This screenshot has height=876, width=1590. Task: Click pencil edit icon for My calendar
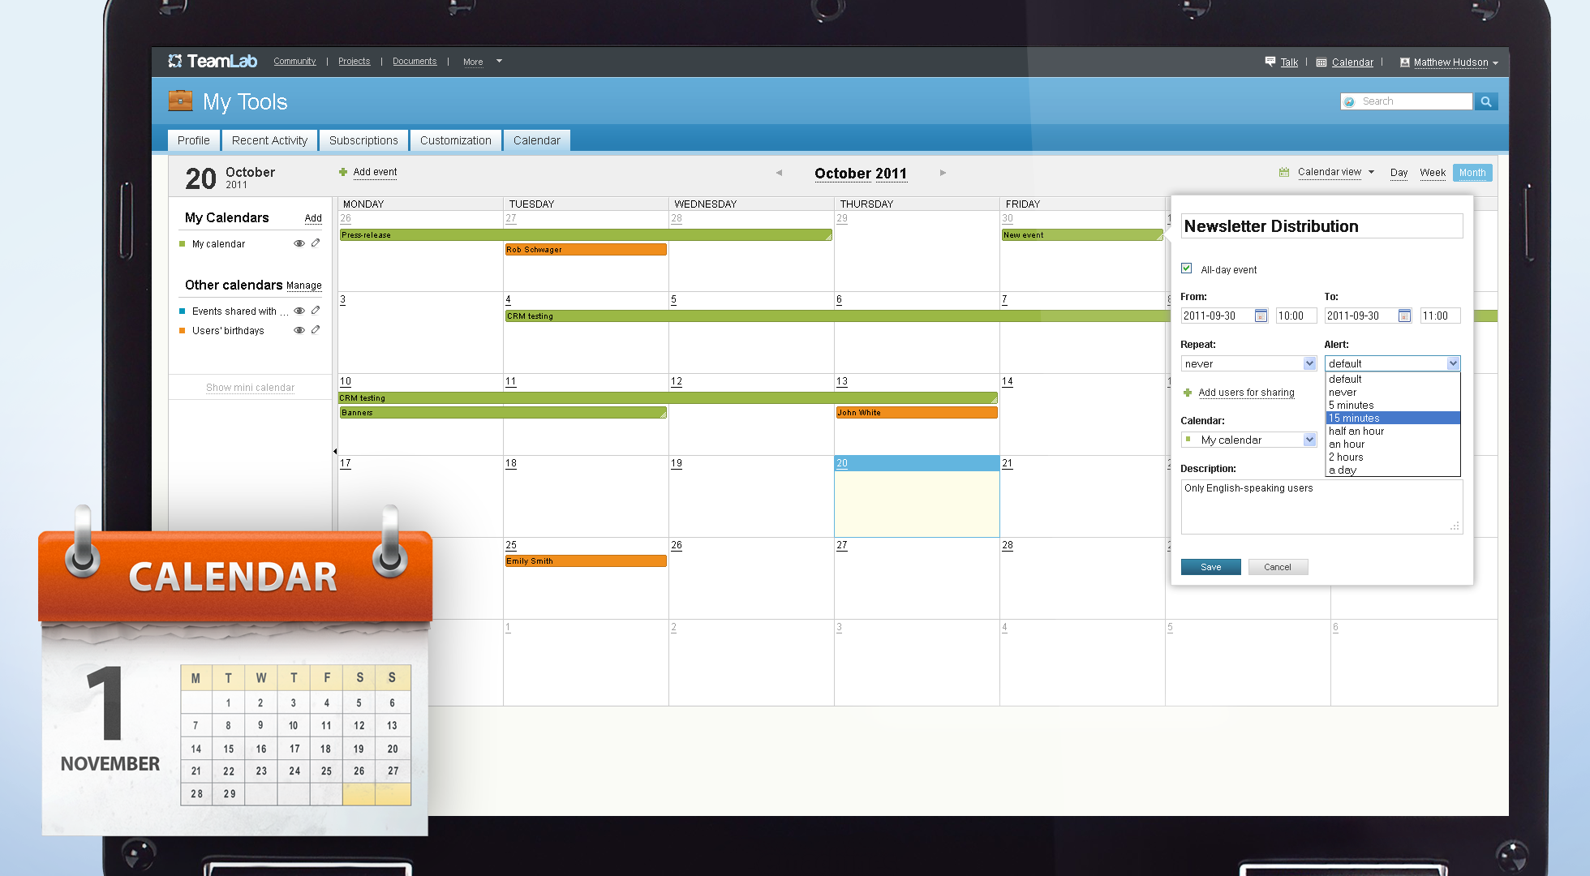tap(316, 243)
